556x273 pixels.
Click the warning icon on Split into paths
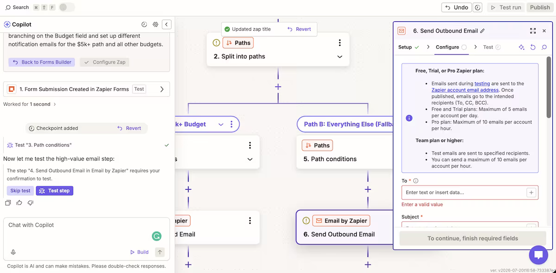click(x=216, y=43)
